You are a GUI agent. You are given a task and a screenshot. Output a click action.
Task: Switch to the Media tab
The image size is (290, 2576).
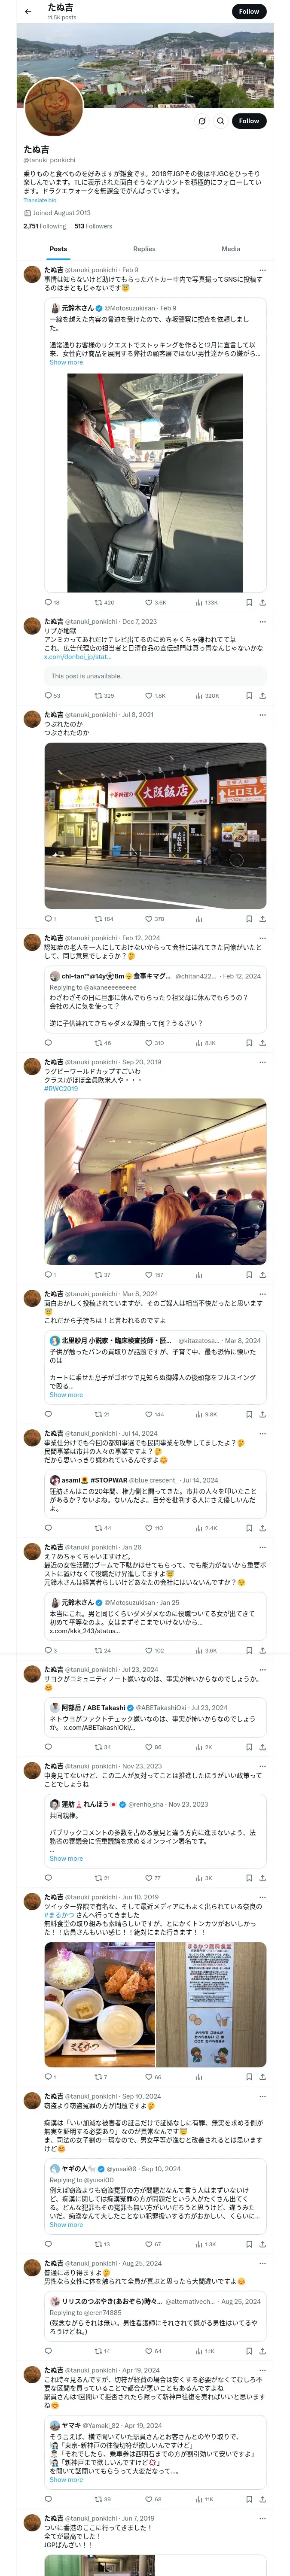pos(231,249)
